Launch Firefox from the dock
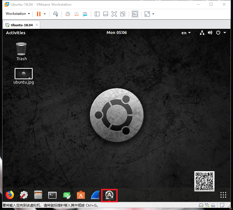233x210 pixels. click(10, 195)
